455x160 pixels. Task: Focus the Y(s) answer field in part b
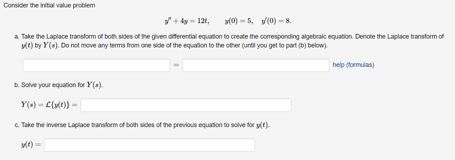(186, 105)
